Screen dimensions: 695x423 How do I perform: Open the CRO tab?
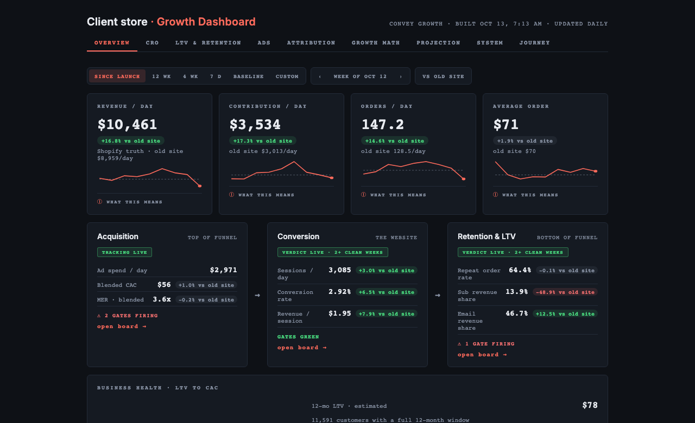(153, 43)
